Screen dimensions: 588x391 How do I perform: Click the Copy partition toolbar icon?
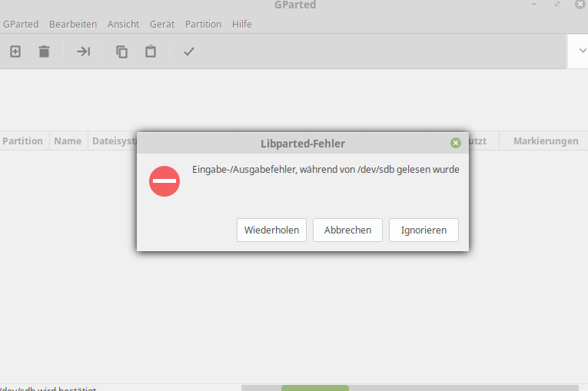[121, 51]
